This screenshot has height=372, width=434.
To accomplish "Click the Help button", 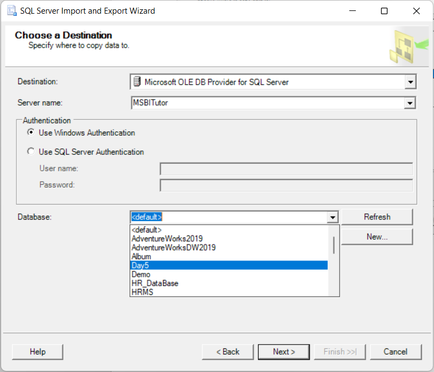I will click(x=38, y=352).
